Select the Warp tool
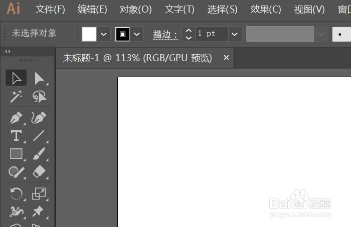 [17, 211]
